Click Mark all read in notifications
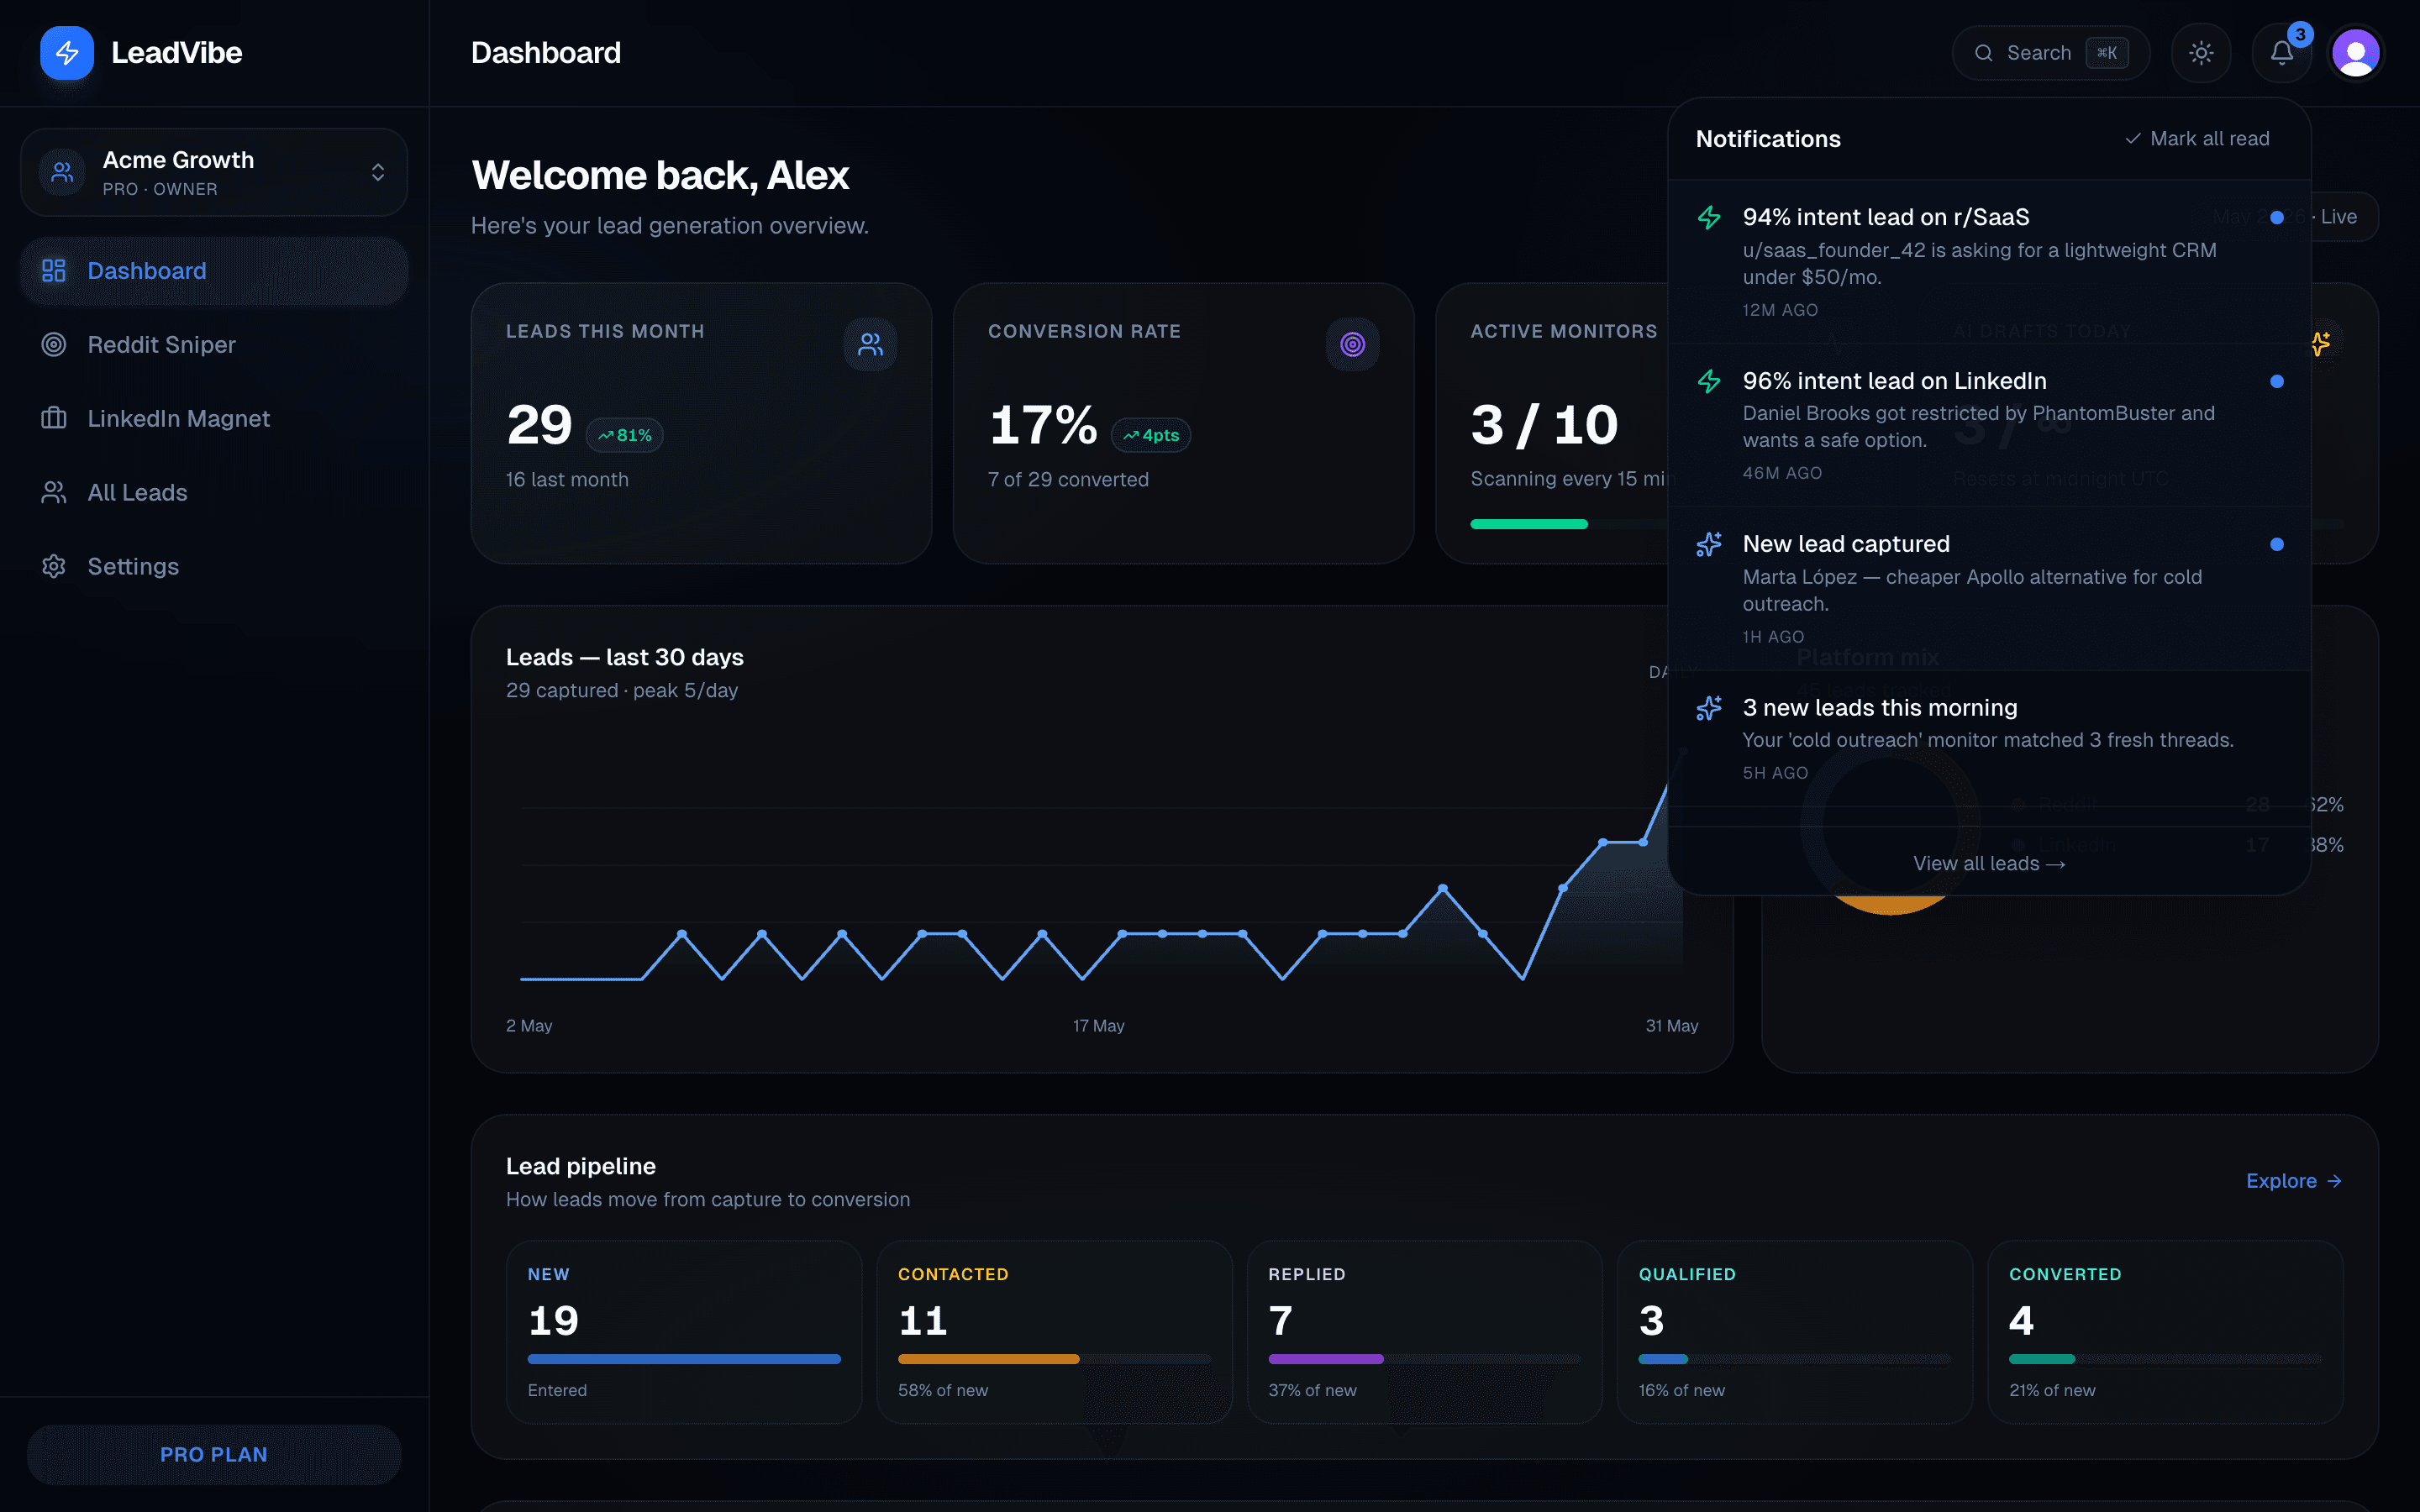This screenshot has height=1512, width=2420. (2197, 139)
